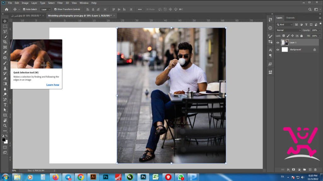The image size is (323, 181).
Task: Select the Eyedropper tool
Action: click(5, 52)
